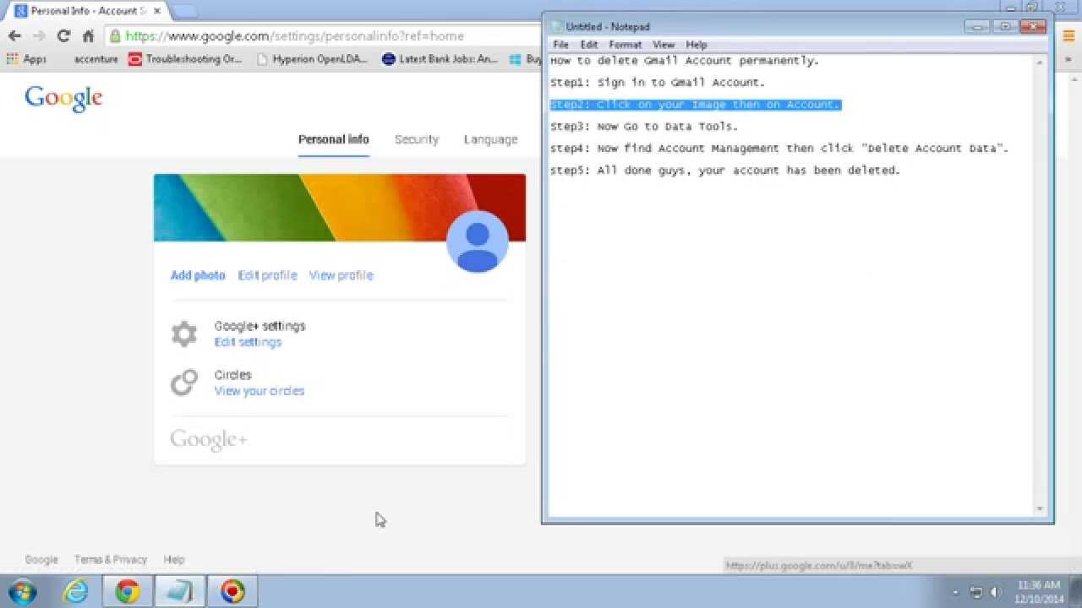This screenshot has height=608, width=1082.
Task: Switch to the Personal info tab
Action: (x=334, y=139)
